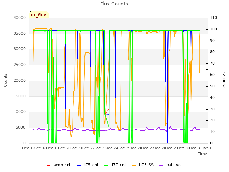The width and height of the screenshot is (229, 172).
Task: Click the Counts left axis title
Action: 5,80
